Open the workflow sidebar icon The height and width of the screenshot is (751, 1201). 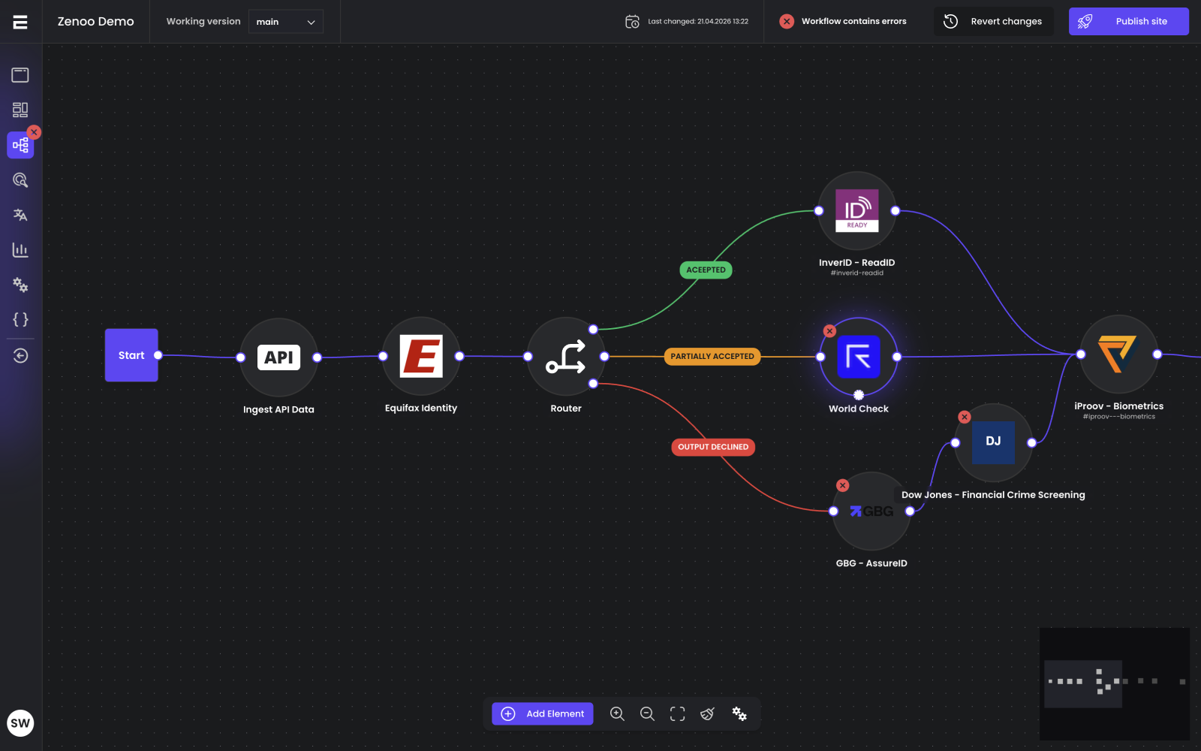pyautogui.click(x=20, y=145)
